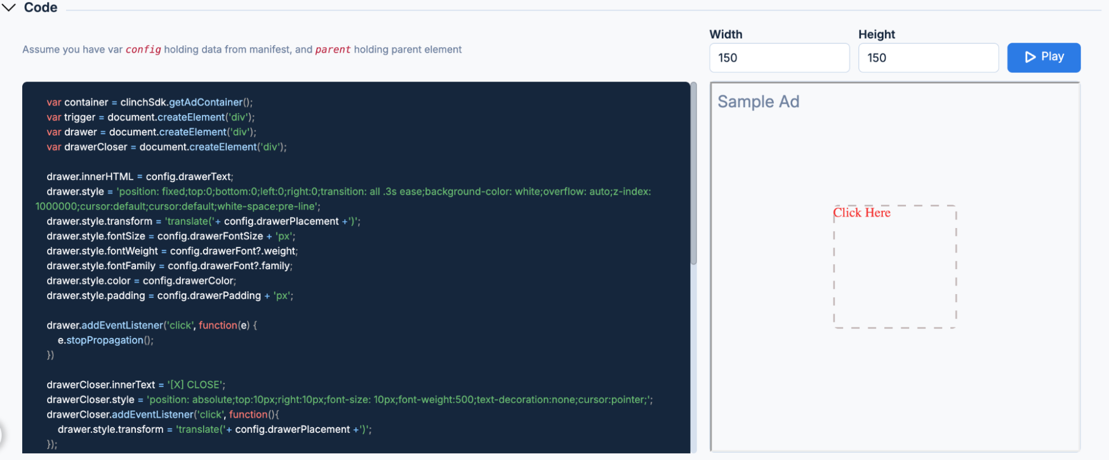The width and height of the screenshot is (1109, 460).
Task: Click the line starting 'var drawer = document'
Action: (x=151, y=132)
